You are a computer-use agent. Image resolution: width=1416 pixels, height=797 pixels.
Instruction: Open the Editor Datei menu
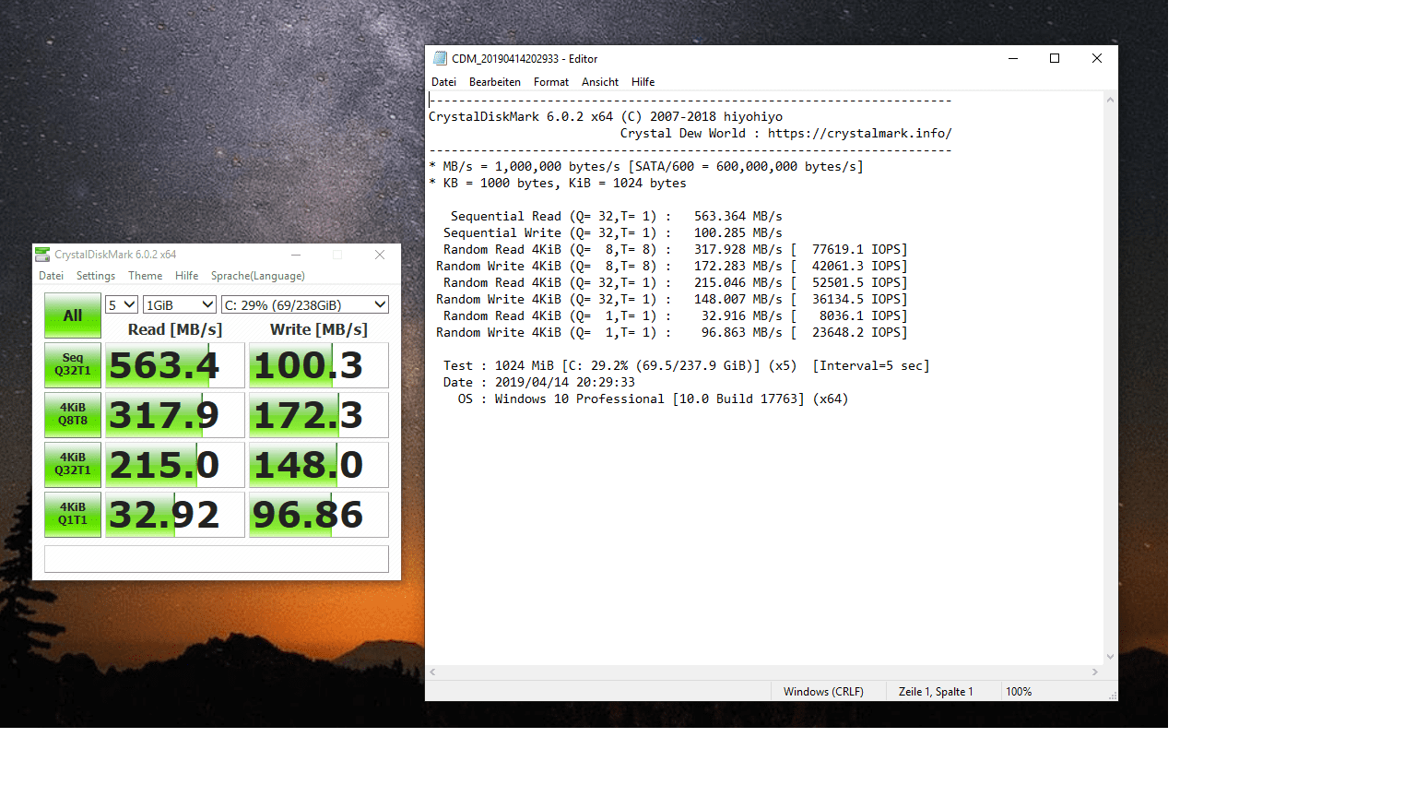(x=444, y=82)
